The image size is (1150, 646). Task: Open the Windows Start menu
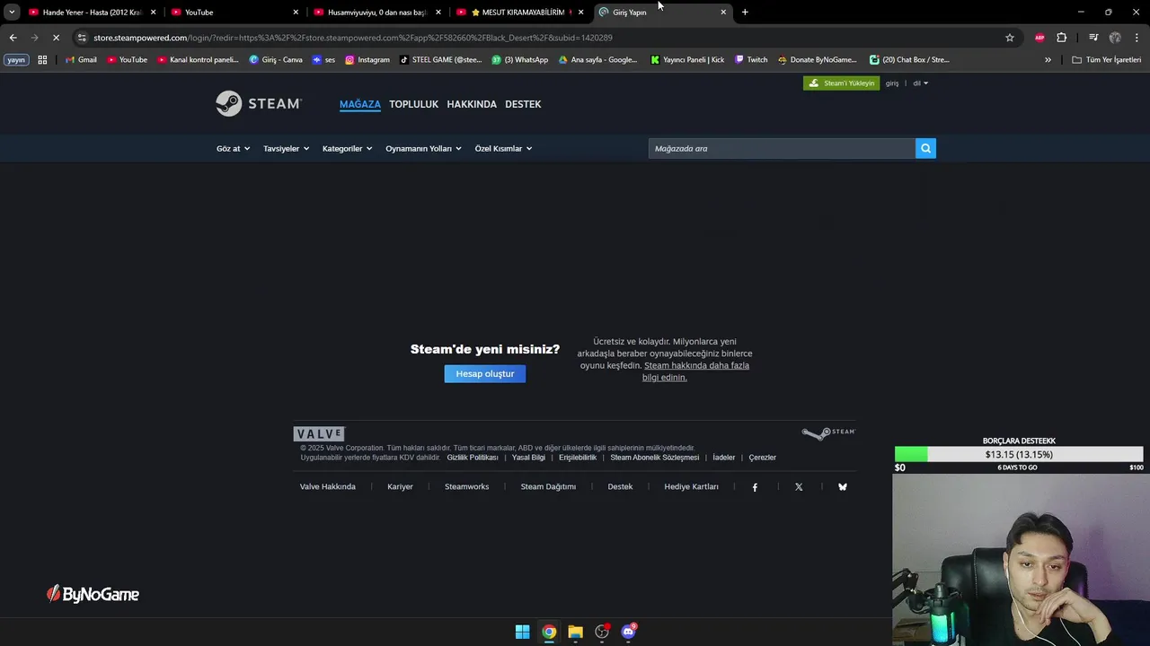(522, 632)
